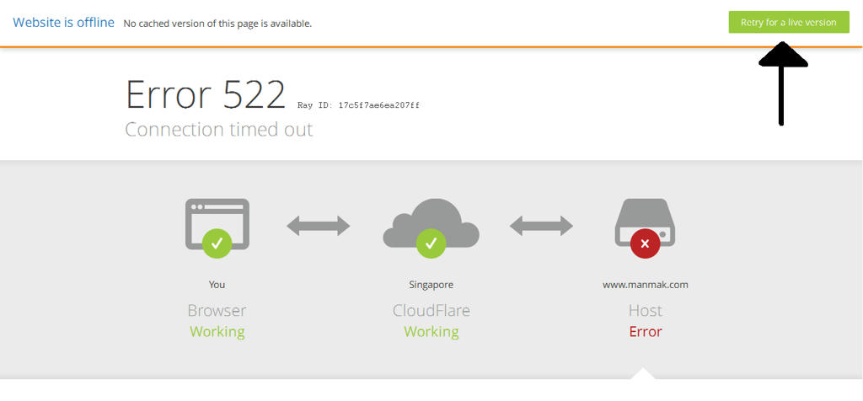Click the red Error status text
863x401 pixels.
click(645, 332)
